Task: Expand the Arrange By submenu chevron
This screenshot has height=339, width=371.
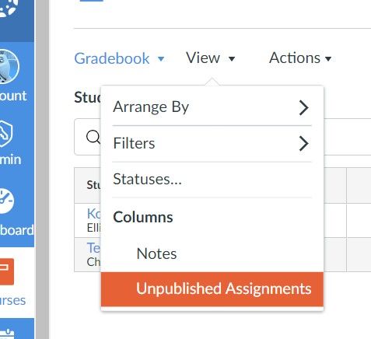Action: (303, 107)
